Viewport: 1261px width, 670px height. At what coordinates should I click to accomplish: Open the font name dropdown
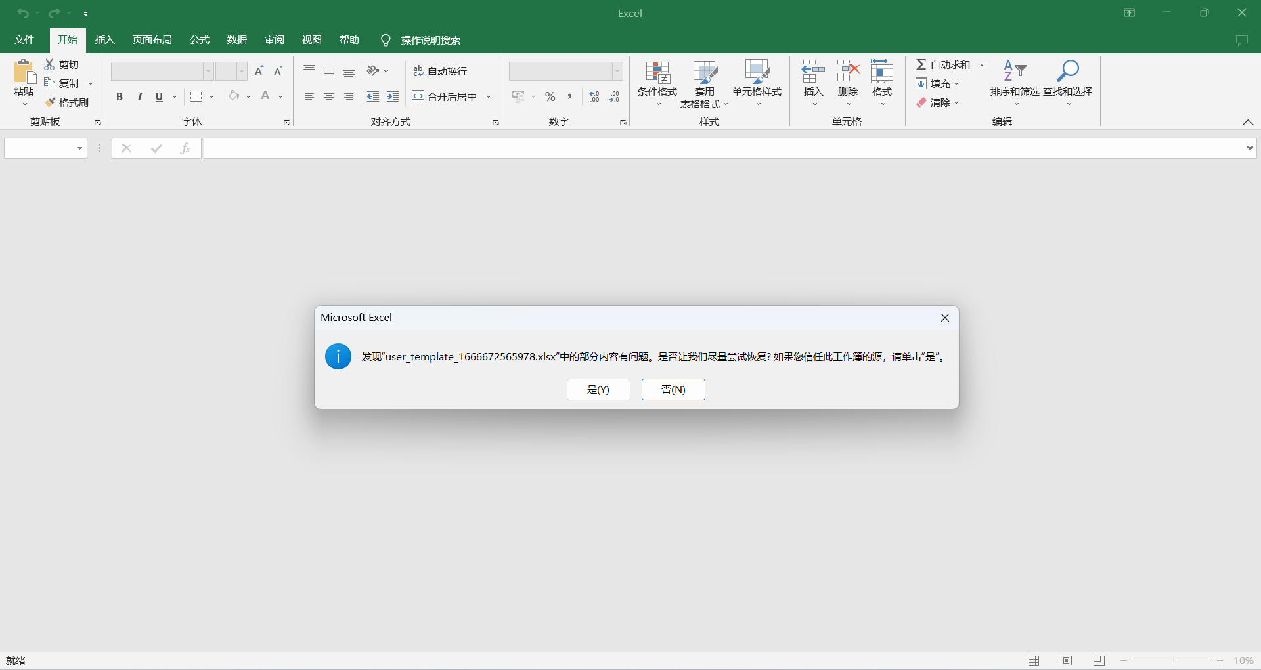pyautogui.click(x=208, y=71)
